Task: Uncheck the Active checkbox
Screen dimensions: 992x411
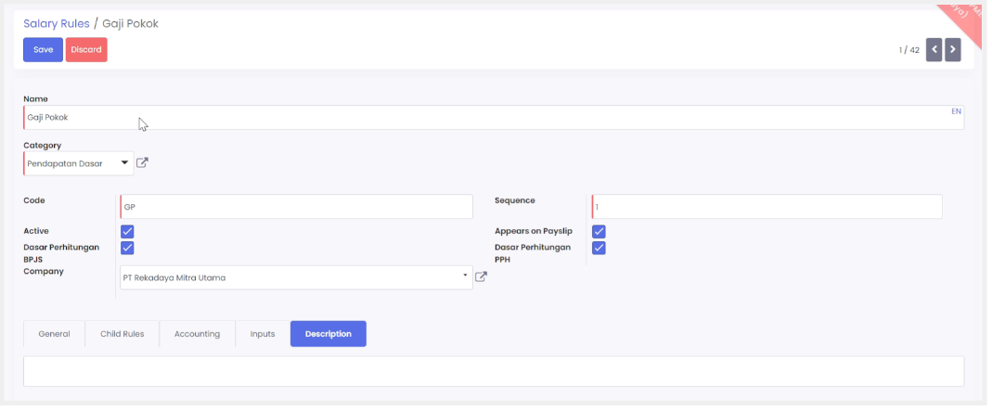Action: [127, 231]
